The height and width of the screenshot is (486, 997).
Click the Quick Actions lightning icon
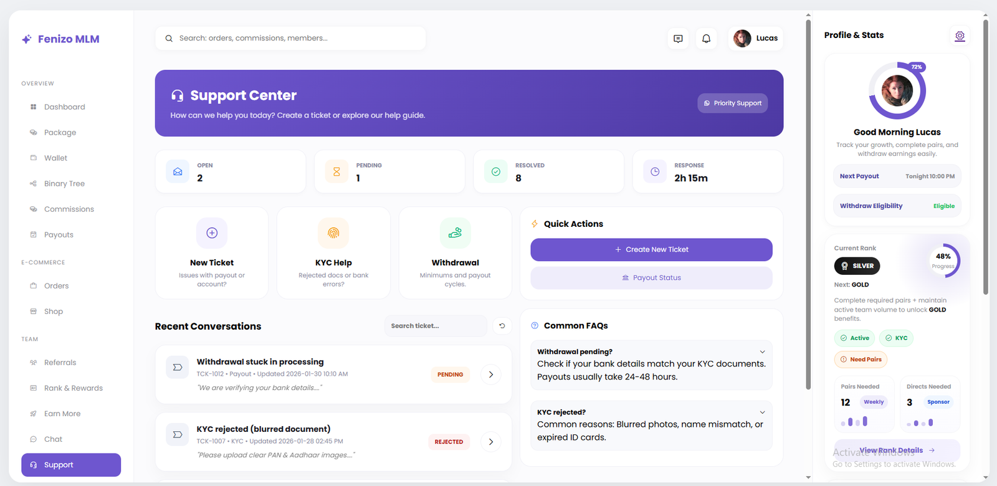pos(535,224)
